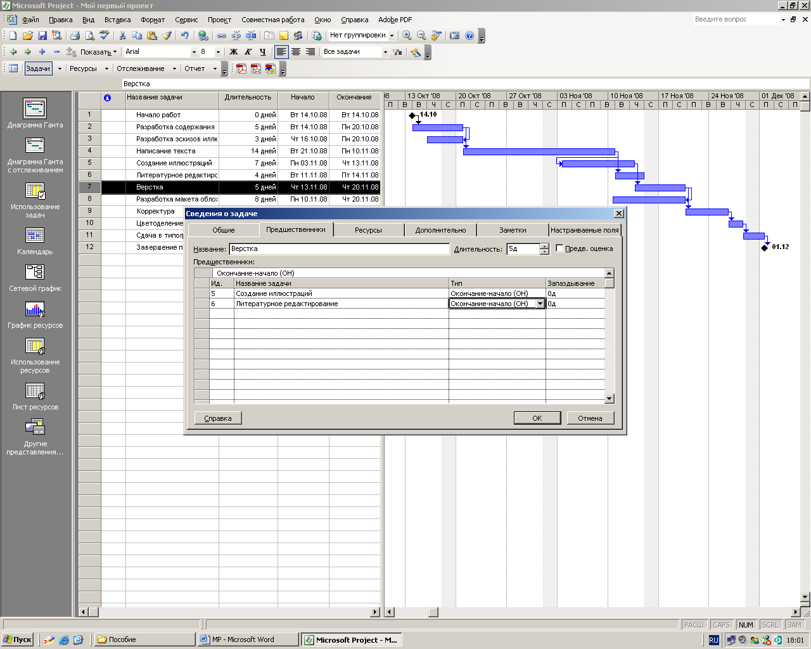Click the Zoom In magnifier icon

click(x=407, y=35)
